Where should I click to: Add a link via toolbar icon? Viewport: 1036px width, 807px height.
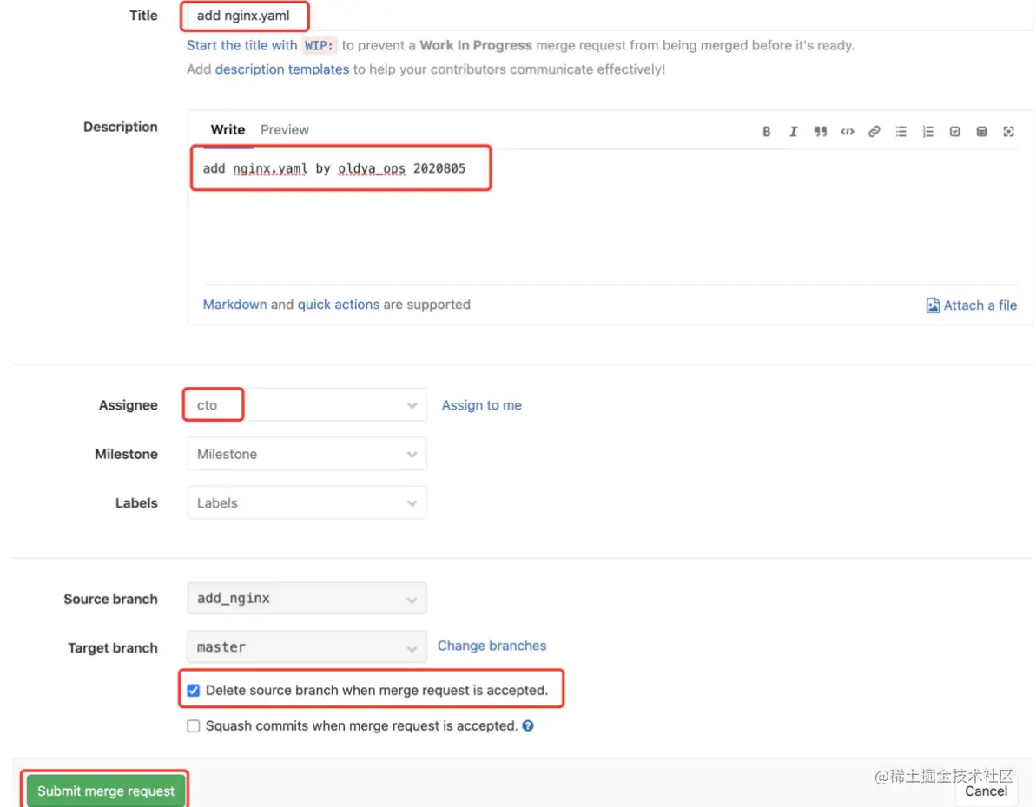point(874,131)
